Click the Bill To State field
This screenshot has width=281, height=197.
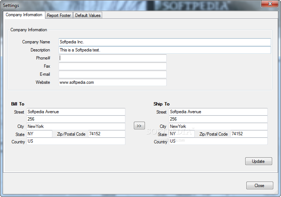[39, 134]
